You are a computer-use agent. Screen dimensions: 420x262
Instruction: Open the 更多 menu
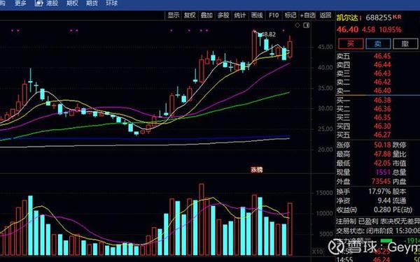20,3
